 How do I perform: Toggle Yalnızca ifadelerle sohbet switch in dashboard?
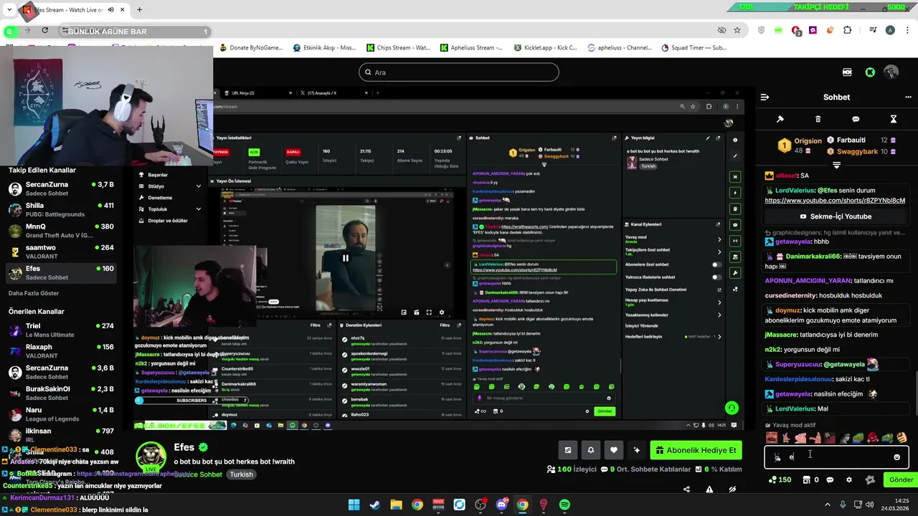point(716,277)
